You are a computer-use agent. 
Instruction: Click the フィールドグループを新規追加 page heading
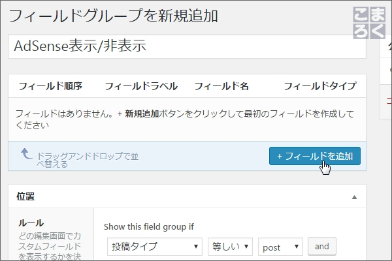click(113, 16)
